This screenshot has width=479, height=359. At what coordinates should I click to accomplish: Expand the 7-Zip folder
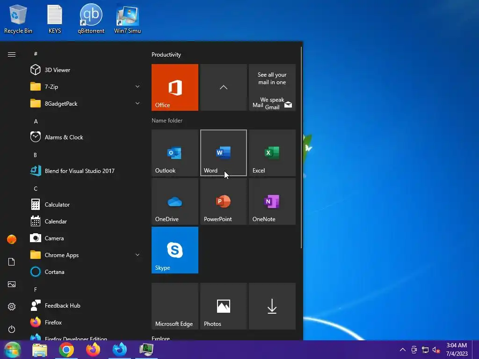coord(86,86)
